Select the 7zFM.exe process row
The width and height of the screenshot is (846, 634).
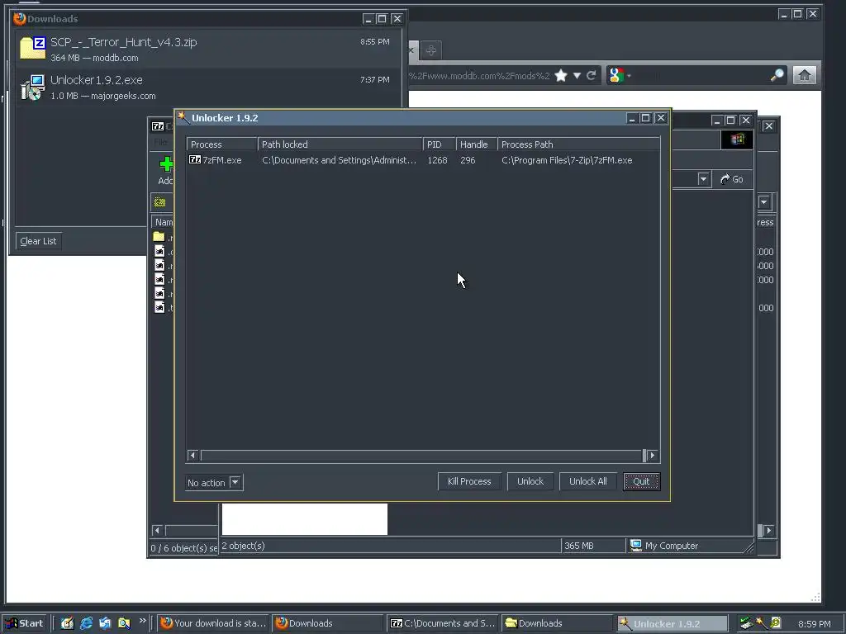[423, 160]
